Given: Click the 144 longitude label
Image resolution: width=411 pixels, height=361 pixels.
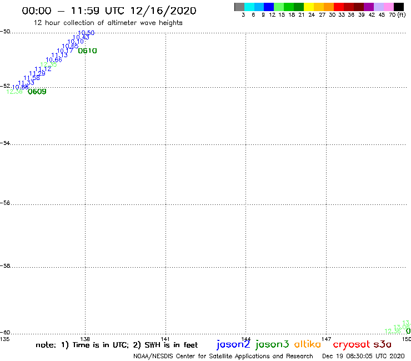Looking at the screenshot, I should [246, 339].
